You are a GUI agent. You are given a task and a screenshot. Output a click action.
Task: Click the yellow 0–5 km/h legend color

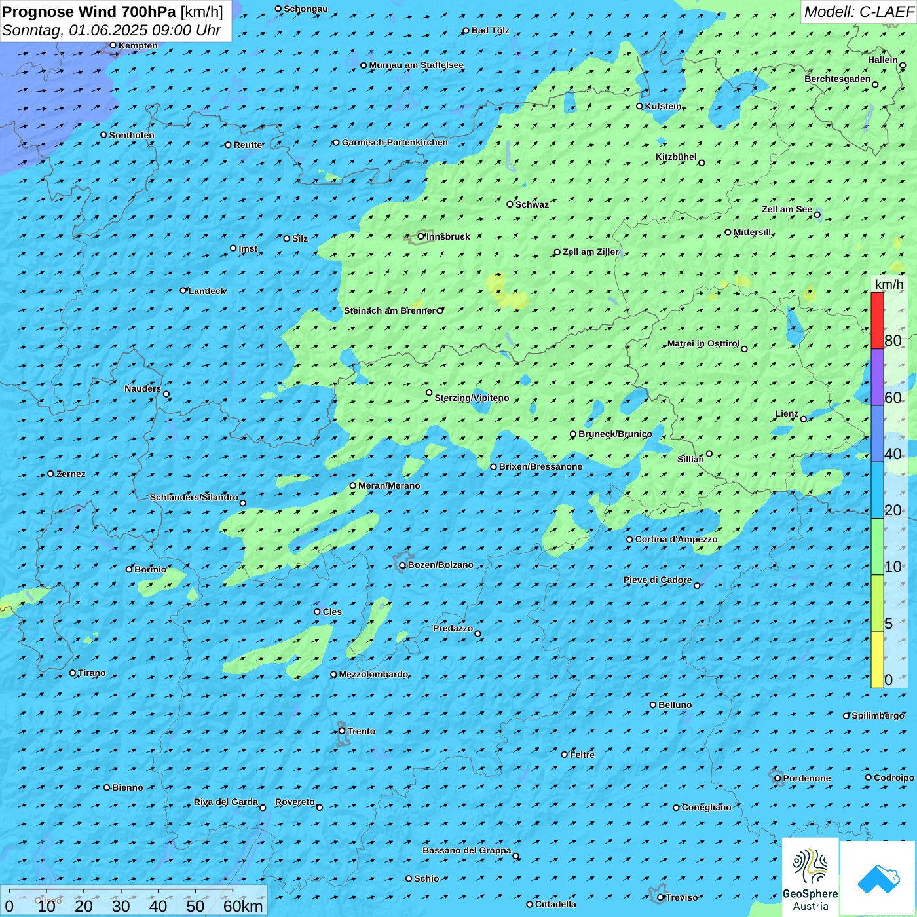point(877,660)
